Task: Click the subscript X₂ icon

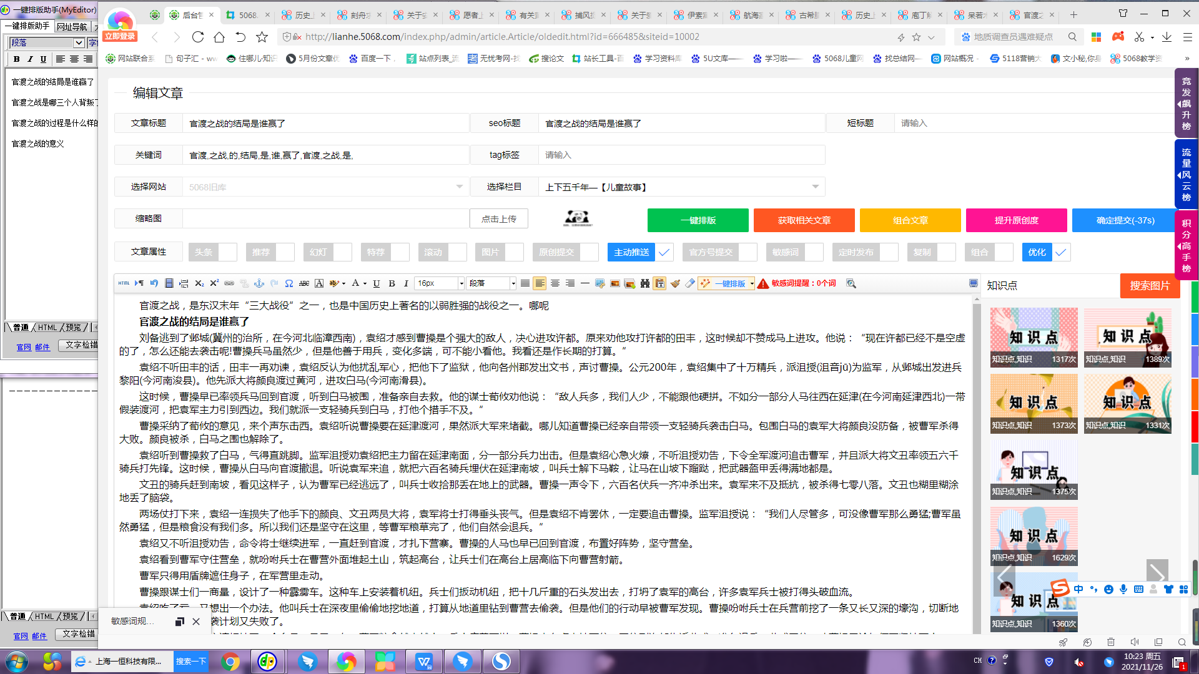Action: point(199,283)
